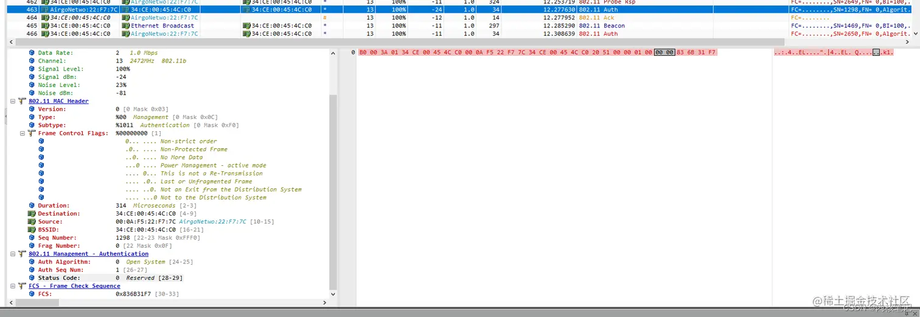
Task: Click the ASCII column text in hex pane
Action: tap(834, 53)
